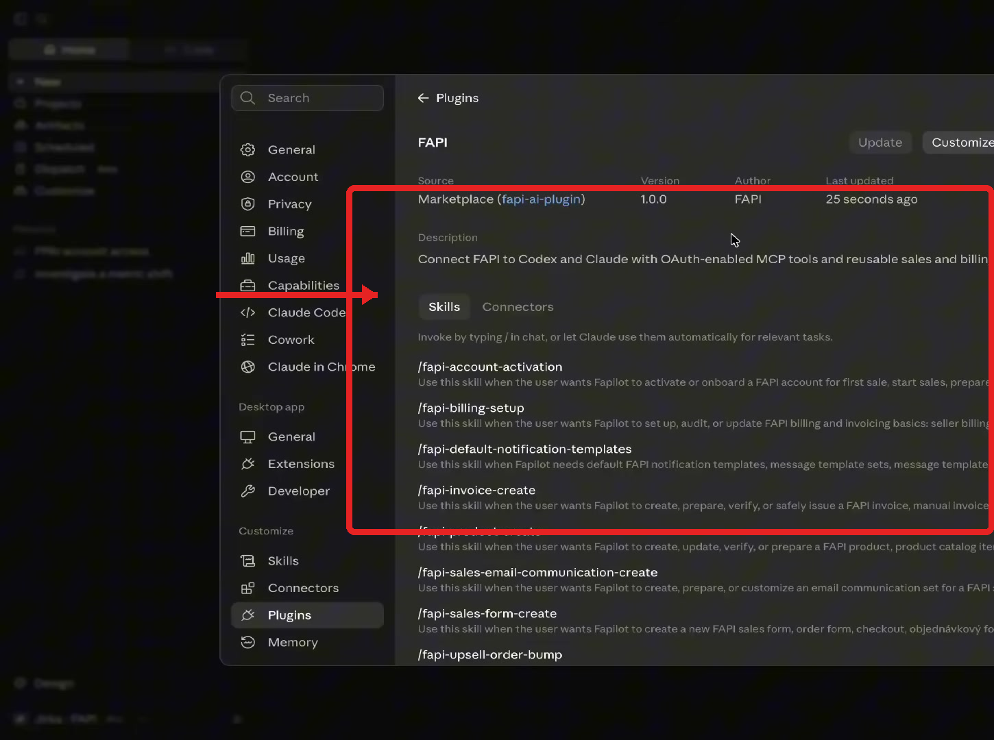Select the highlighted Plugins sidebar entry

(306, 615)
